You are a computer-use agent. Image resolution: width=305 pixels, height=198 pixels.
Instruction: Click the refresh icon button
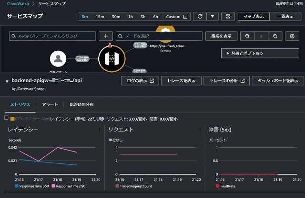(x=200, y=17)
